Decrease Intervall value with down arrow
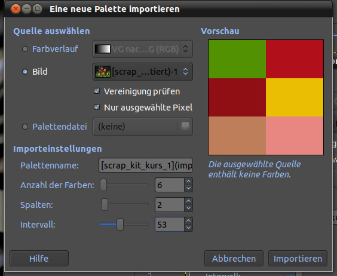The width and height of the screenshot is (337, 276). tap(188, 228)
